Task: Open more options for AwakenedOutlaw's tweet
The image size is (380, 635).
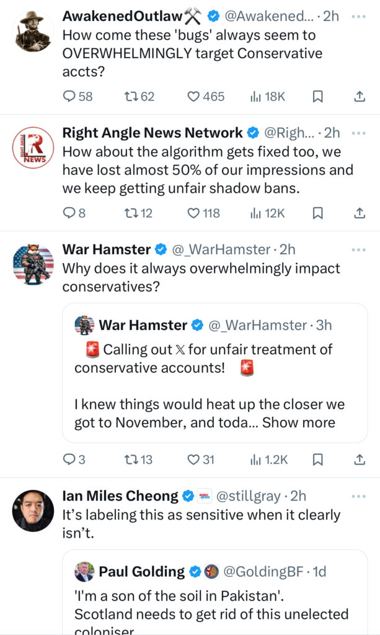Action: (x=358, y=16)
